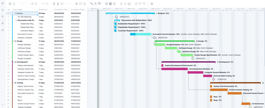Click the assign person icon in toolbar

point(14,4)
